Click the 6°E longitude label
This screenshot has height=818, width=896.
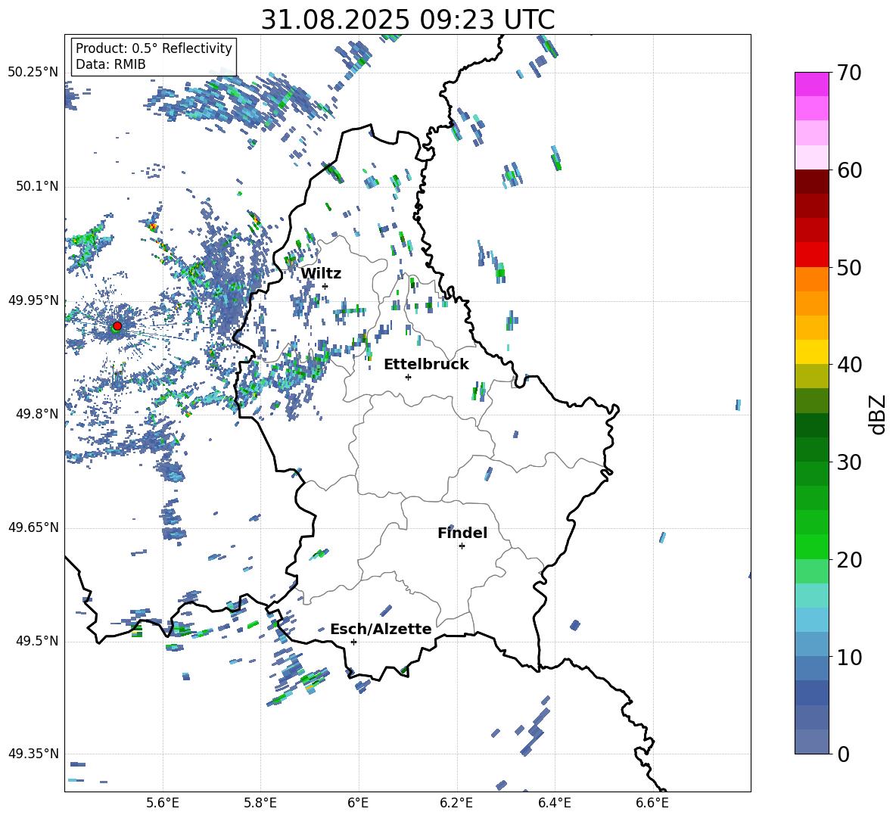pos(358,803)
